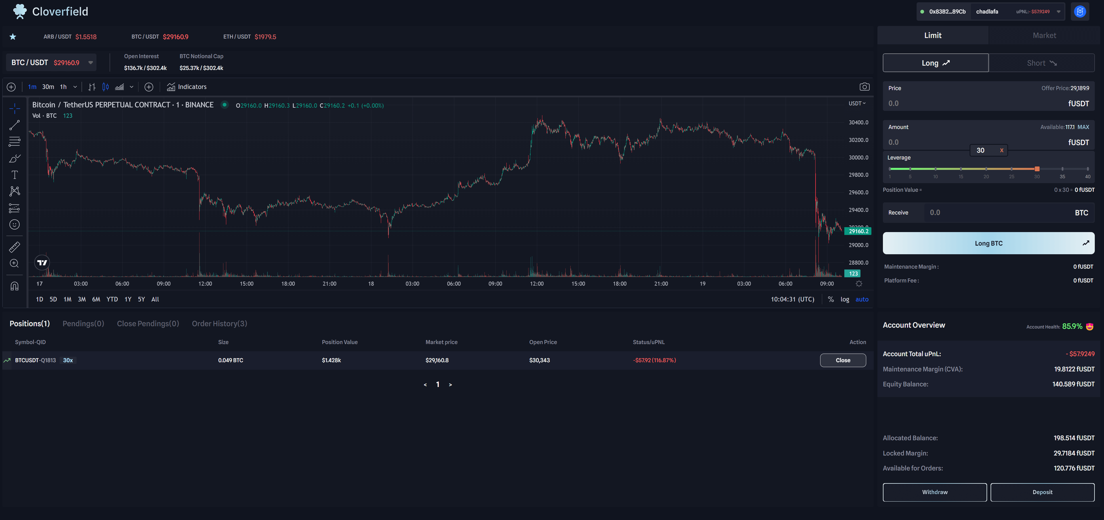The width and height of the screenshot is (1104, 520).
Task: Select the trend line drawing tool
Action: pos(15,125)
